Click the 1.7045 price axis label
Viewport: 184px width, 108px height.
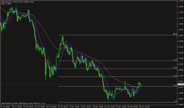tap(181, 24)
